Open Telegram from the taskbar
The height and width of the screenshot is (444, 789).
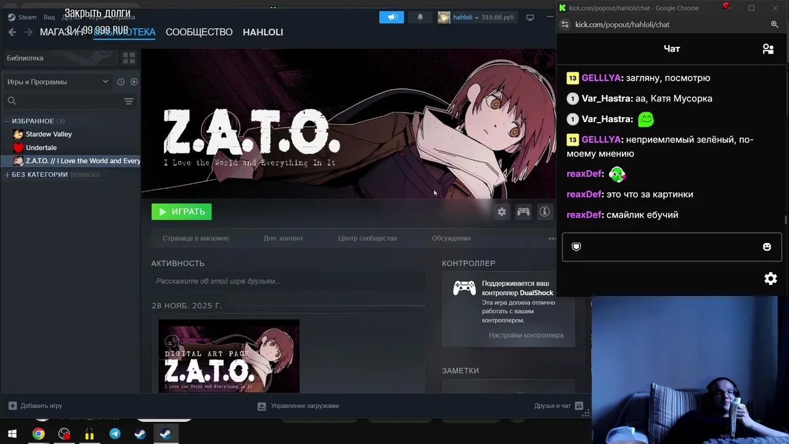tap(115, 434)
